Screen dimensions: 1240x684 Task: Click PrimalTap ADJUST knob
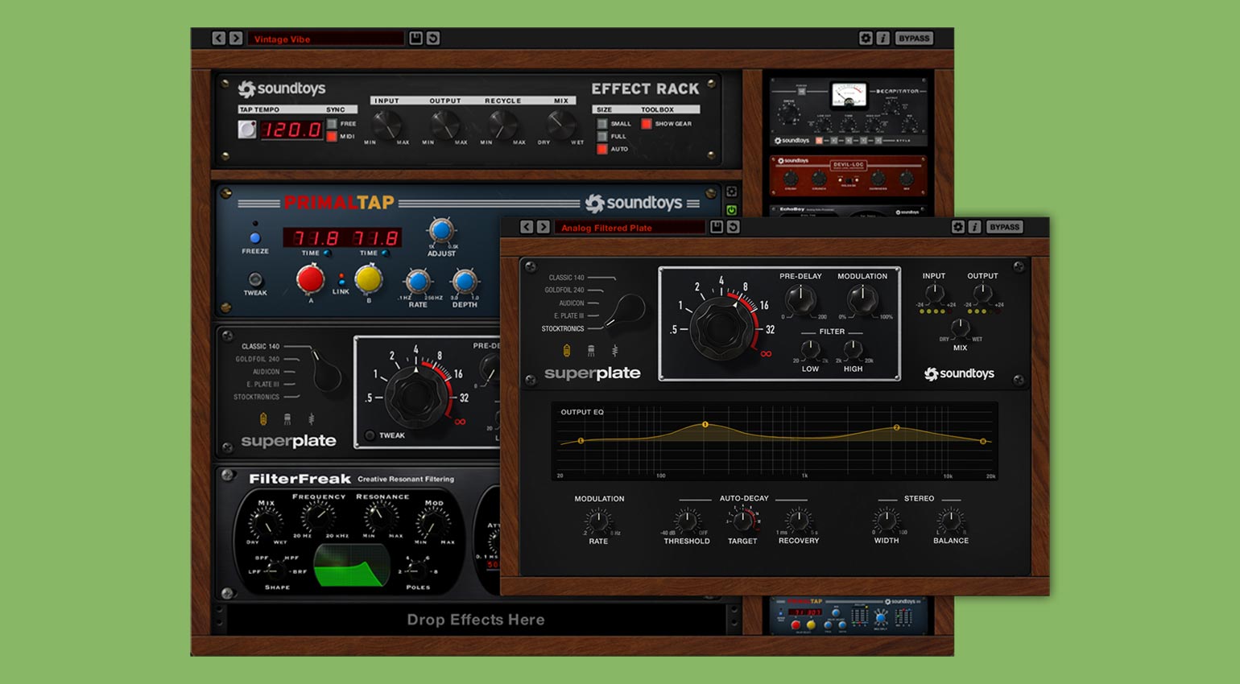(x=441, y=231)
